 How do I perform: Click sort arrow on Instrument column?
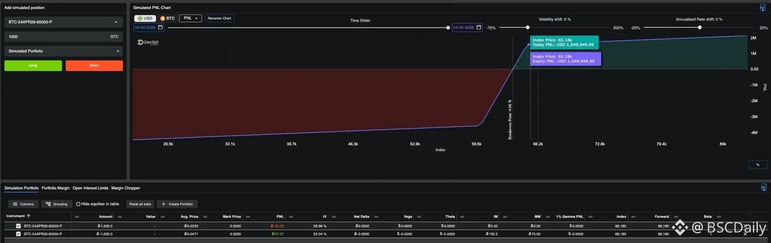coord(28,216)
